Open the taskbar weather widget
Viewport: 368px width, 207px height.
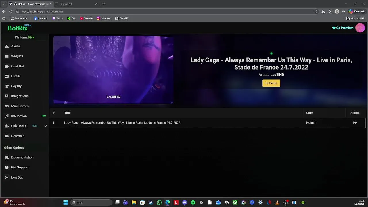(x=14, y=202)
